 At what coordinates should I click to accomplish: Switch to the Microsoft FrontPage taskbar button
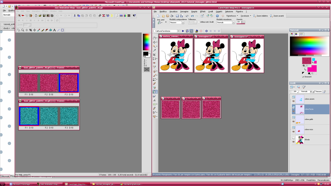click(x=21, y=184)
